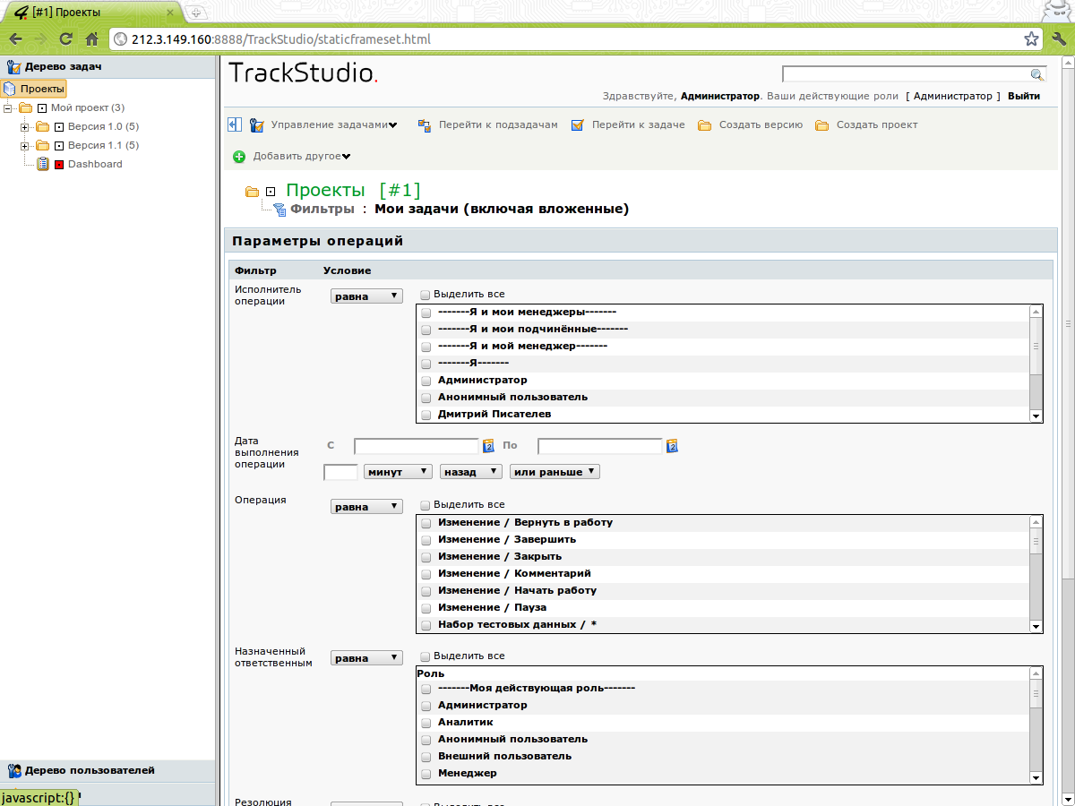1075x806 pixels.
Task: Click the 'Управление задачами' tools icon
Action: (257, 125)
